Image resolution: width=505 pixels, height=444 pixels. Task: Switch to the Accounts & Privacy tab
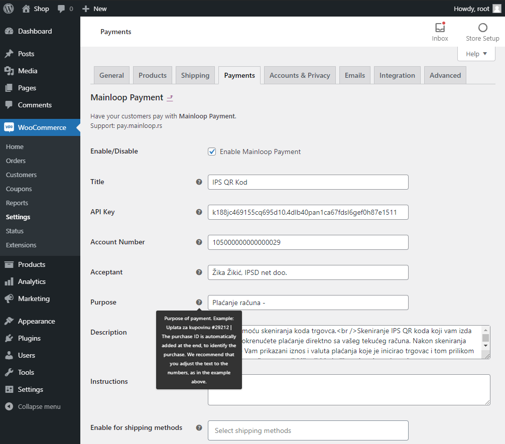point(299,75)
